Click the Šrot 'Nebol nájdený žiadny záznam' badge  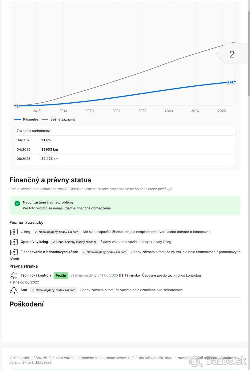pyautogui.click(x=54, y=290)
